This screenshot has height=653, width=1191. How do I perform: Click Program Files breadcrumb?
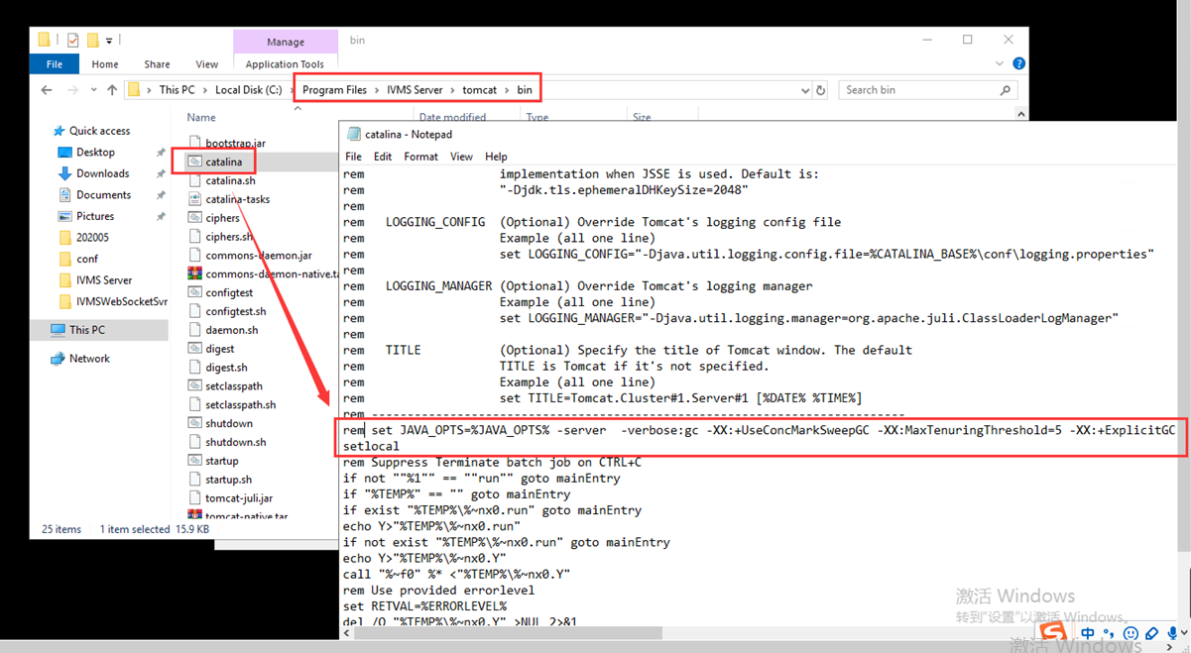(334, 90)
